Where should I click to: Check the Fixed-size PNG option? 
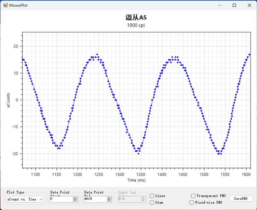(191, 203)
